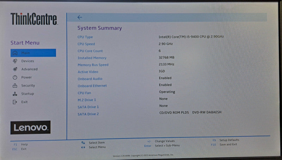Click the left-right arrows Select Menu icon
This screenshot has width=282, height=160.
[x=83, y=147]
